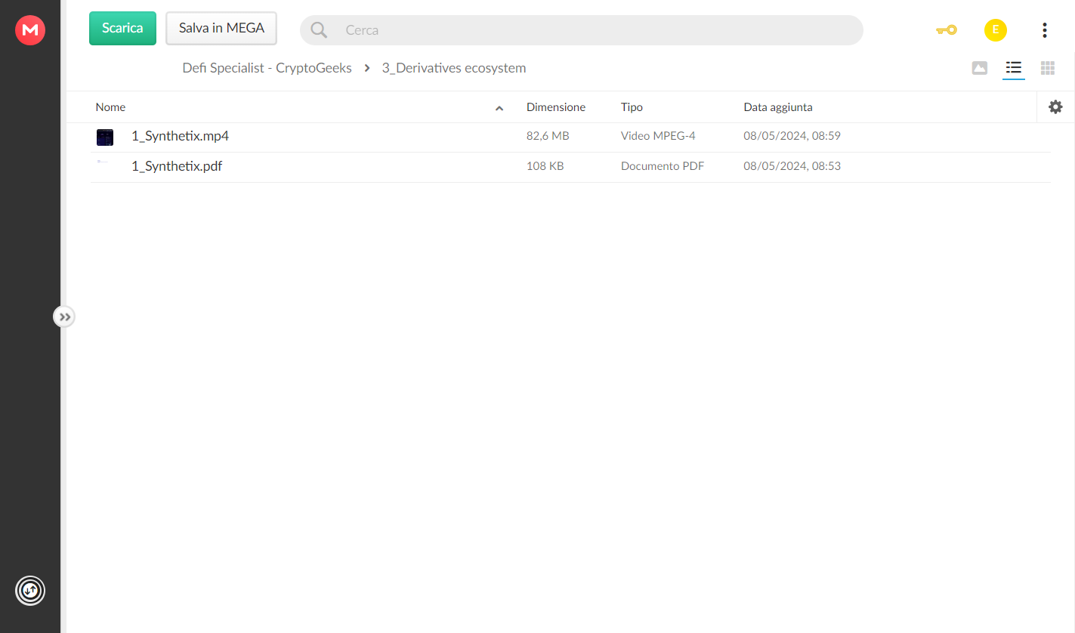Click the Scarica download button
The height and width of the screenshot is (633, 1075).
122,28
